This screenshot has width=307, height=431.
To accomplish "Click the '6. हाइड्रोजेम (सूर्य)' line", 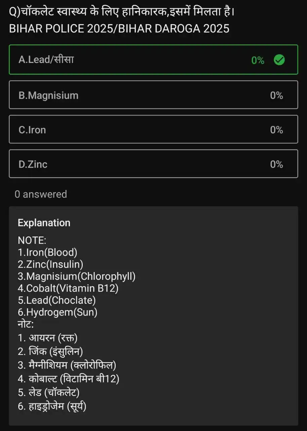I will (52, 406).
